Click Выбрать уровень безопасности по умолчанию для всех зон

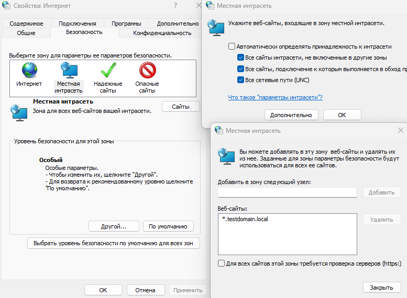[x=114, y=243]
